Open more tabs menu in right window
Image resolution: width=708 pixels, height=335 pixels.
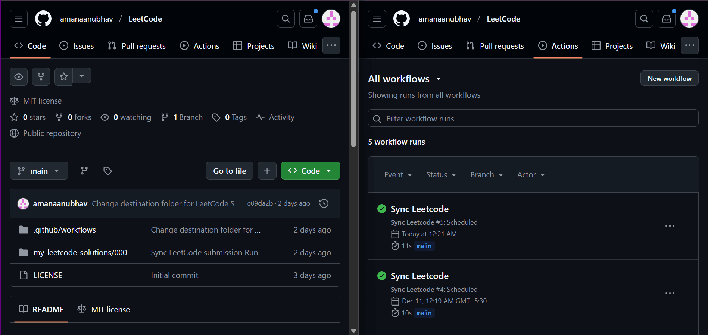click(690, 45)
